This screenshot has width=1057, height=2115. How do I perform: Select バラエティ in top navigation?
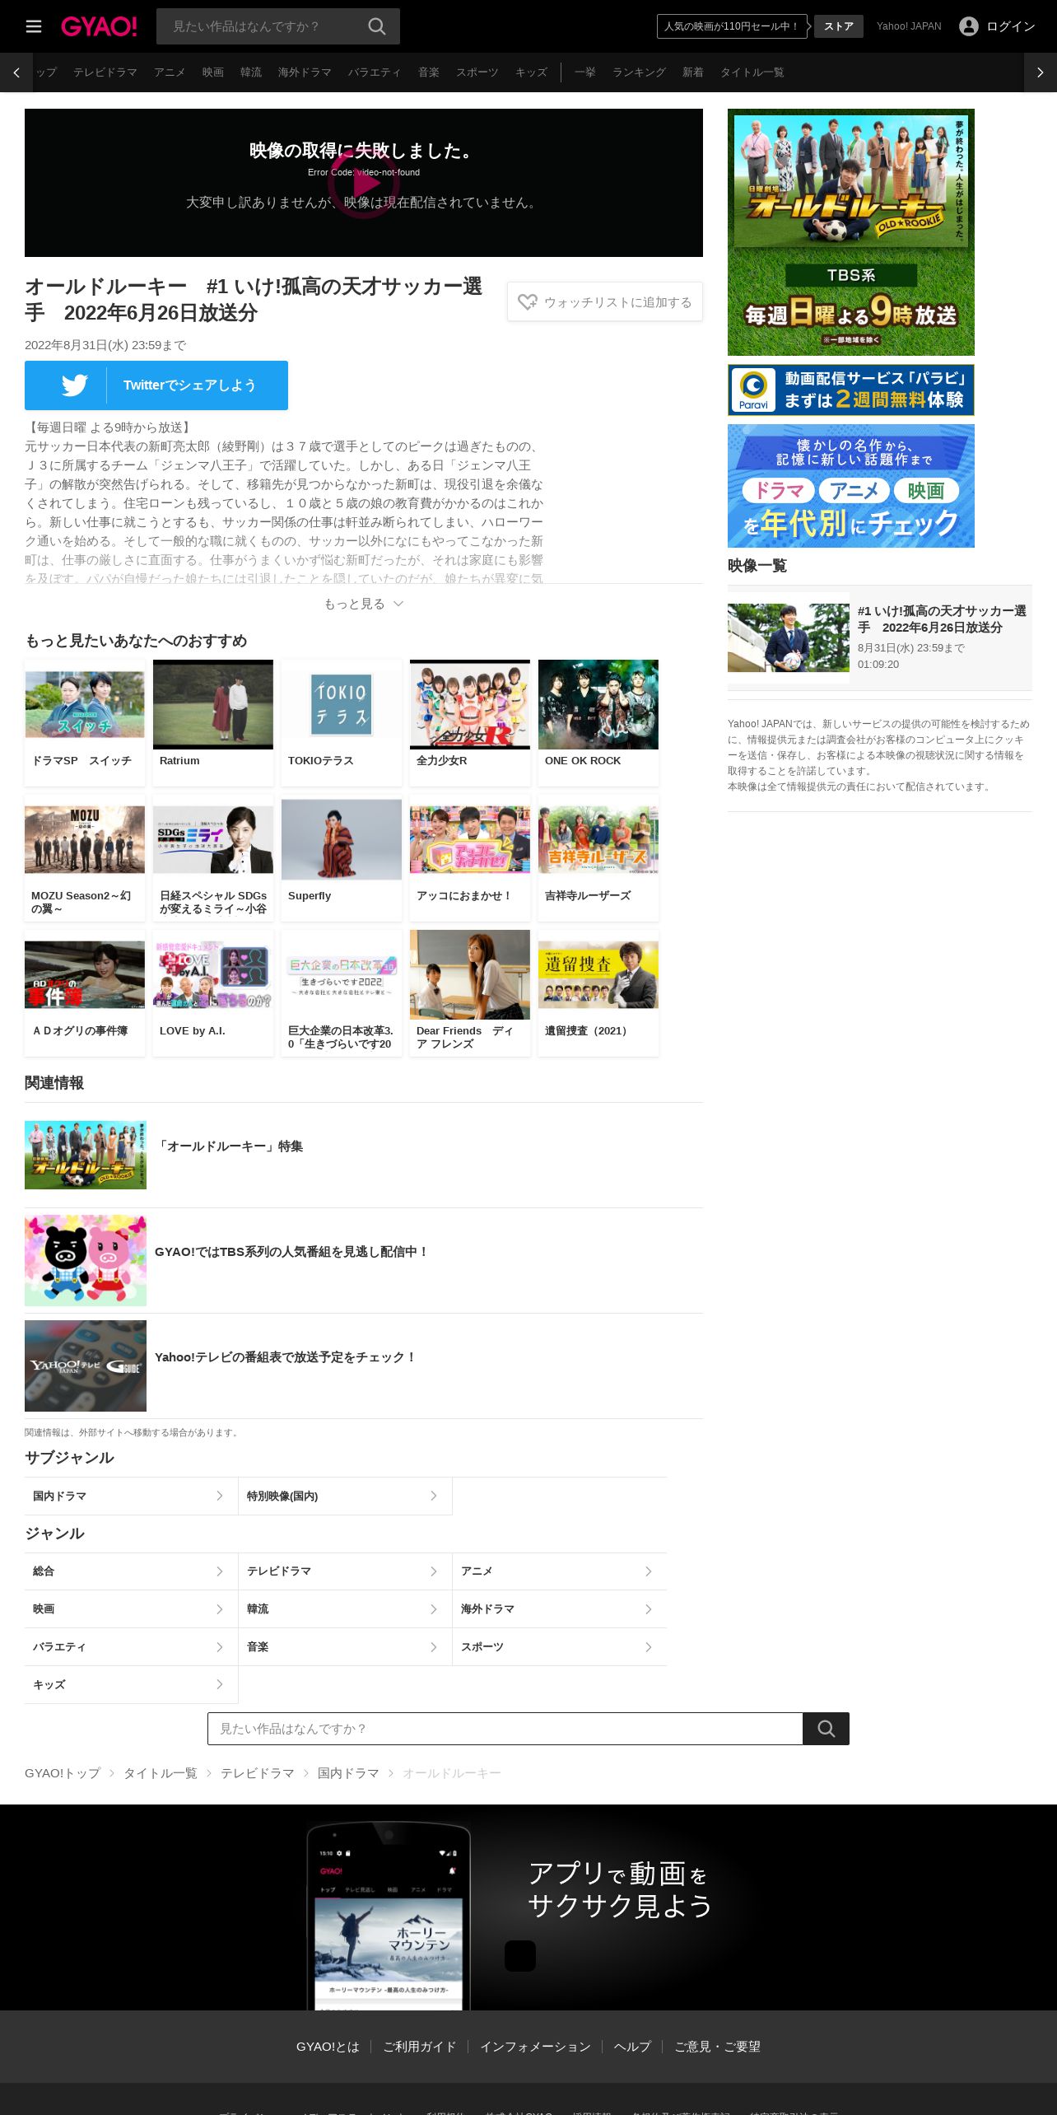click(375, 72)
